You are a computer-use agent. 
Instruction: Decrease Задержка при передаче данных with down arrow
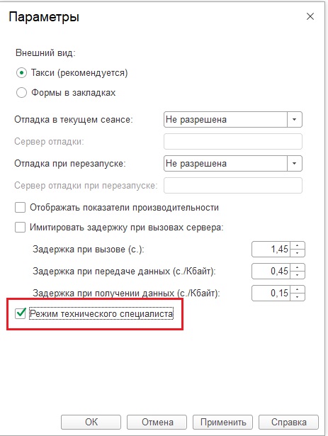point(298,275)
